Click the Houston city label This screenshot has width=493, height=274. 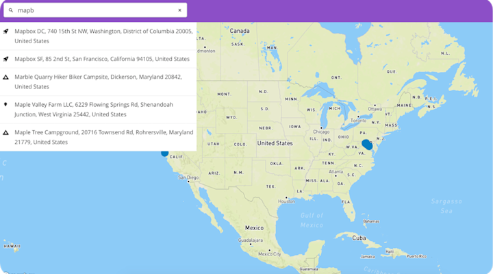tap(286, 201)
